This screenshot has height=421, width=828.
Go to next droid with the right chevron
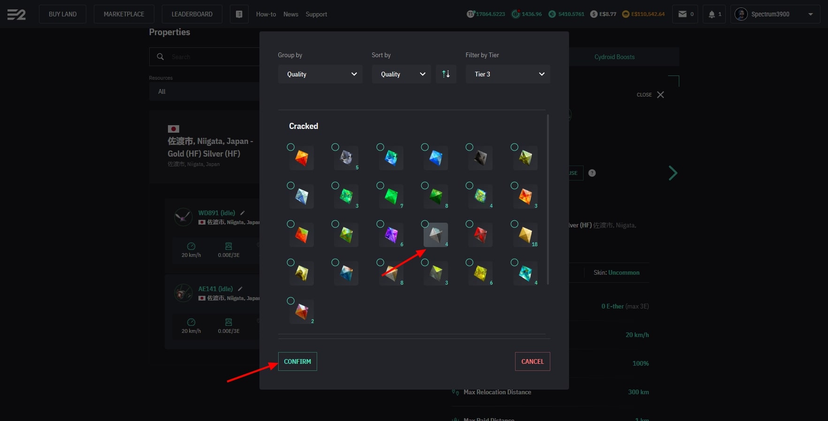[x=673, y=173]
